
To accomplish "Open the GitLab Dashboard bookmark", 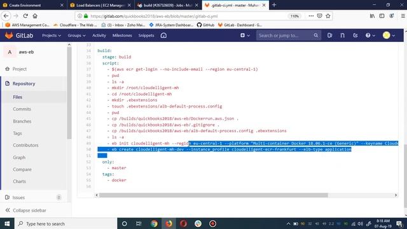I will [240, 25].
